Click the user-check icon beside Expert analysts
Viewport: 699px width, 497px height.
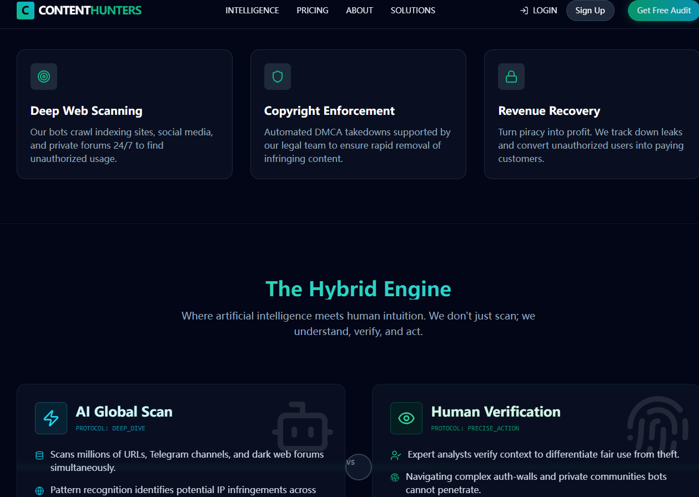[395, 455]
